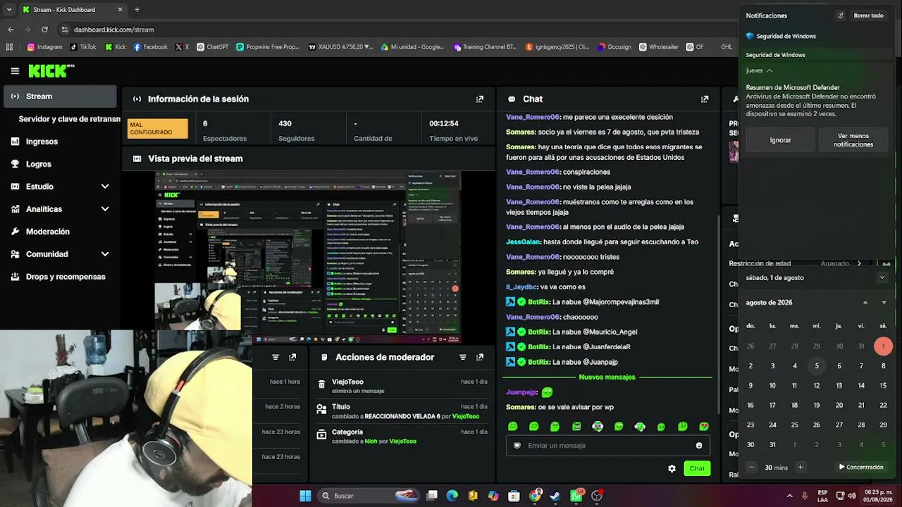Pop out the Información de la sesión panel
The width and height of the screenshot is (902, 507).
pyautogui.click(x=480, y=99)
